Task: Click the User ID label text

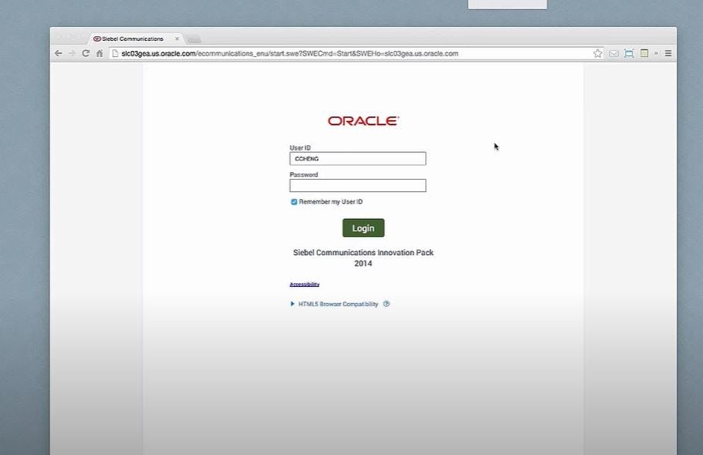Action: [300, 147]
